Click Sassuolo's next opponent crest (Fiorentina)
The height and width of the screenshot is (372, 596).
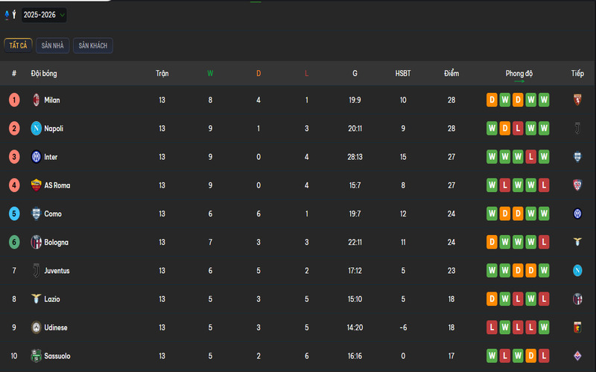(x=577, y=356)
